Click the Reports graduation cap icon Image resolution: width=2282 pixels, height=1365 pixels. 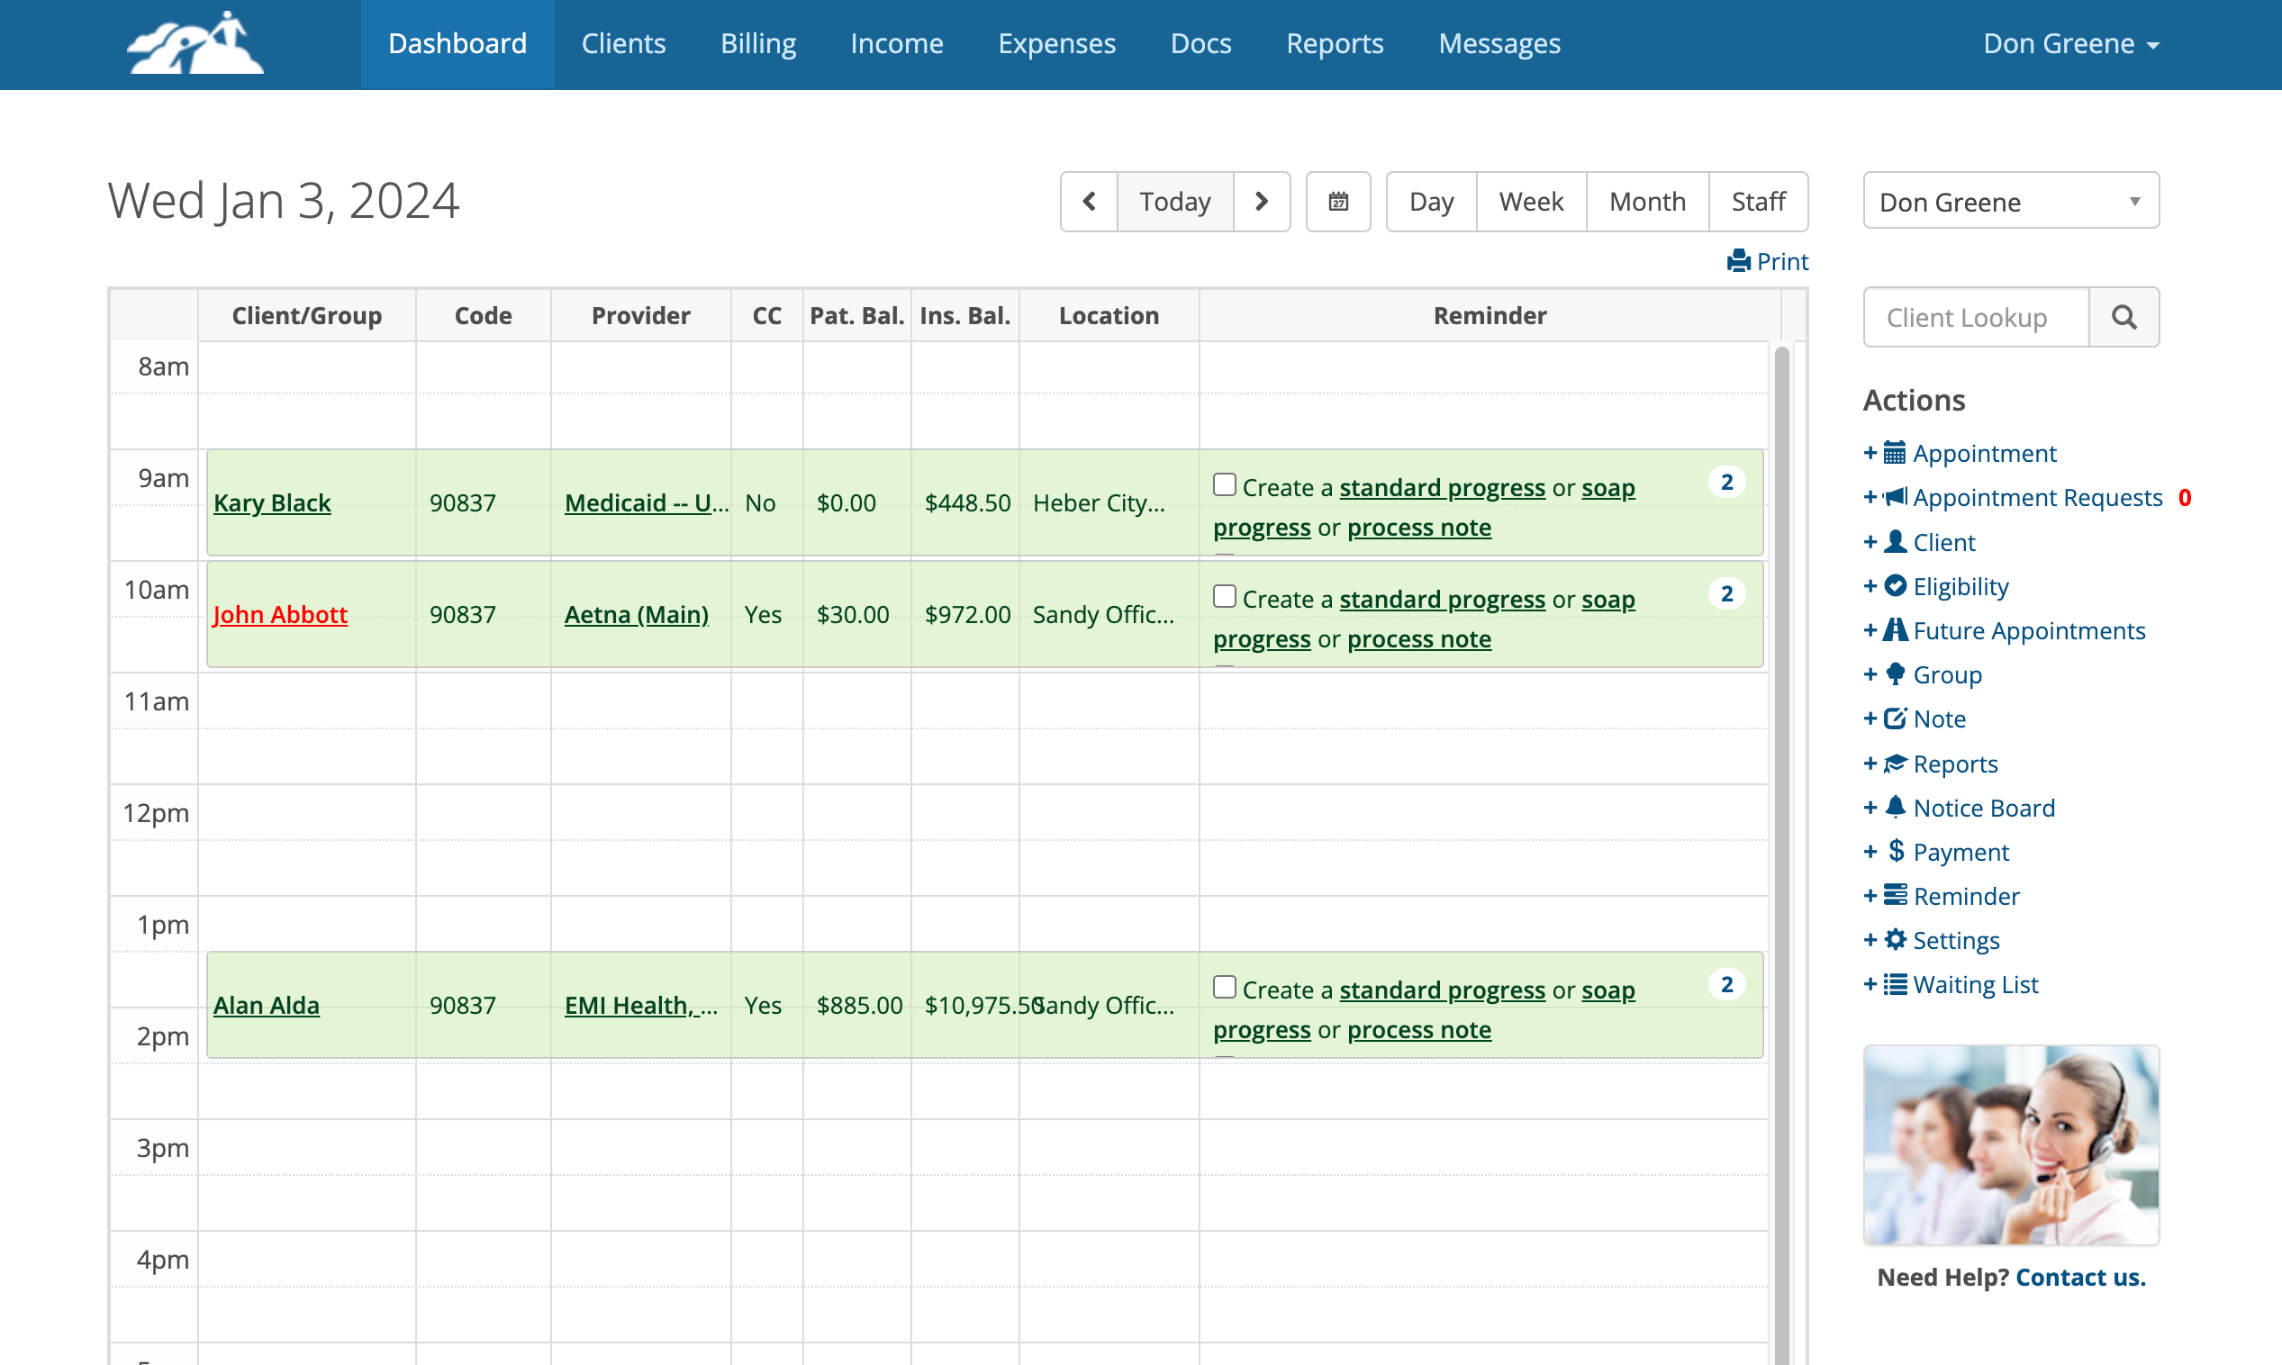pos(1895,764)
